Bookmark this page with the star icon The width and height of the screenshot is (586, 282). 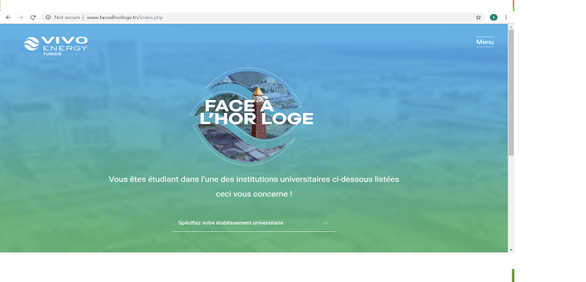click(x=479, y=18)
